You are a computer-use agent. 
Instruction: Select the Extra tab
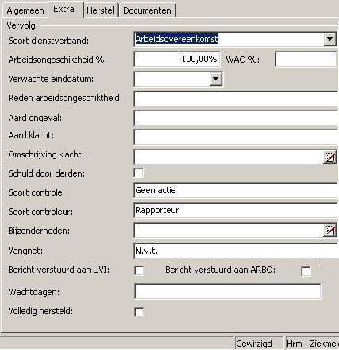(64, 9)
